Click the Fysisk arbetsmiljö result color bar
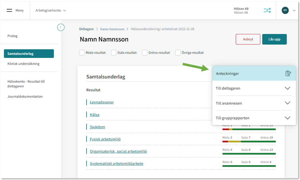 click(x=249, y=142)
